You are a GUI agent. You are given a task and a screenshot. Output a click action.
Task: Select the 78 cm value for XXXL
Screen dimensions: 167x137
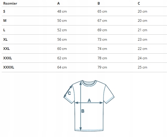tap(102, 58)
